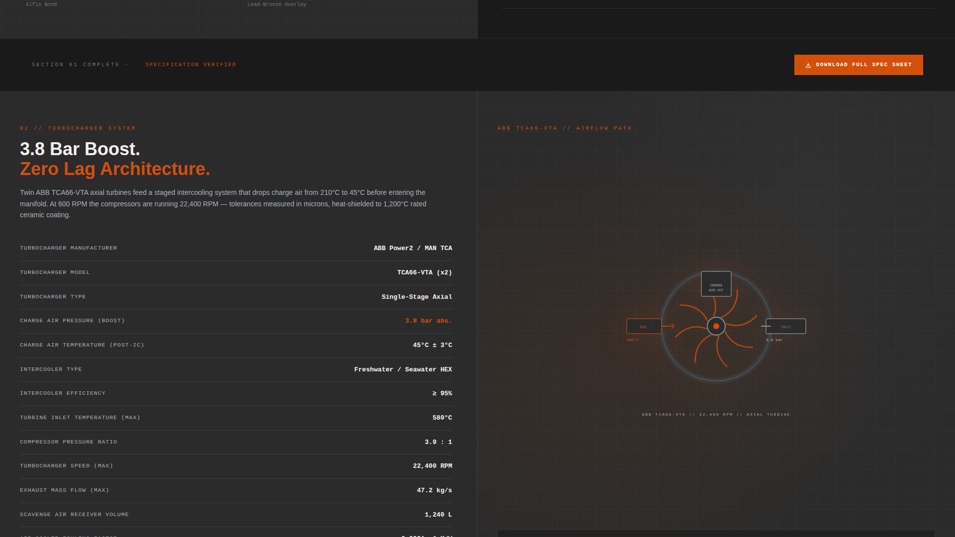Click the INLET node in the airflow diagram
This screenshot has width=955, height=537.
tap(786, 327)
